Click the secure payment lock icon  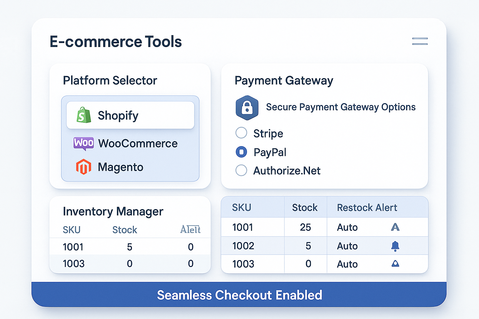[247, 107]
